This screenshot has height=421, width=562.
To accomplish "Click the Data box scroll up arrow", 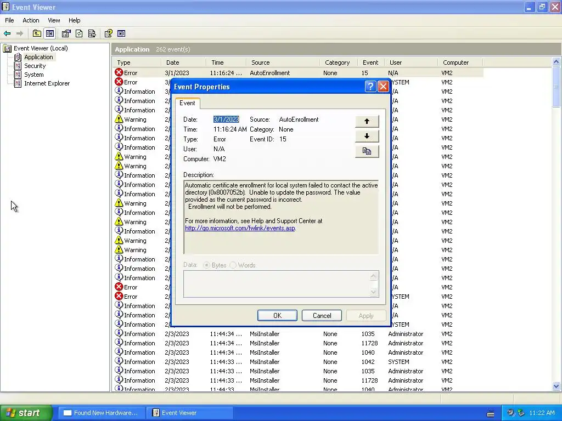I will tap(373, 276).
